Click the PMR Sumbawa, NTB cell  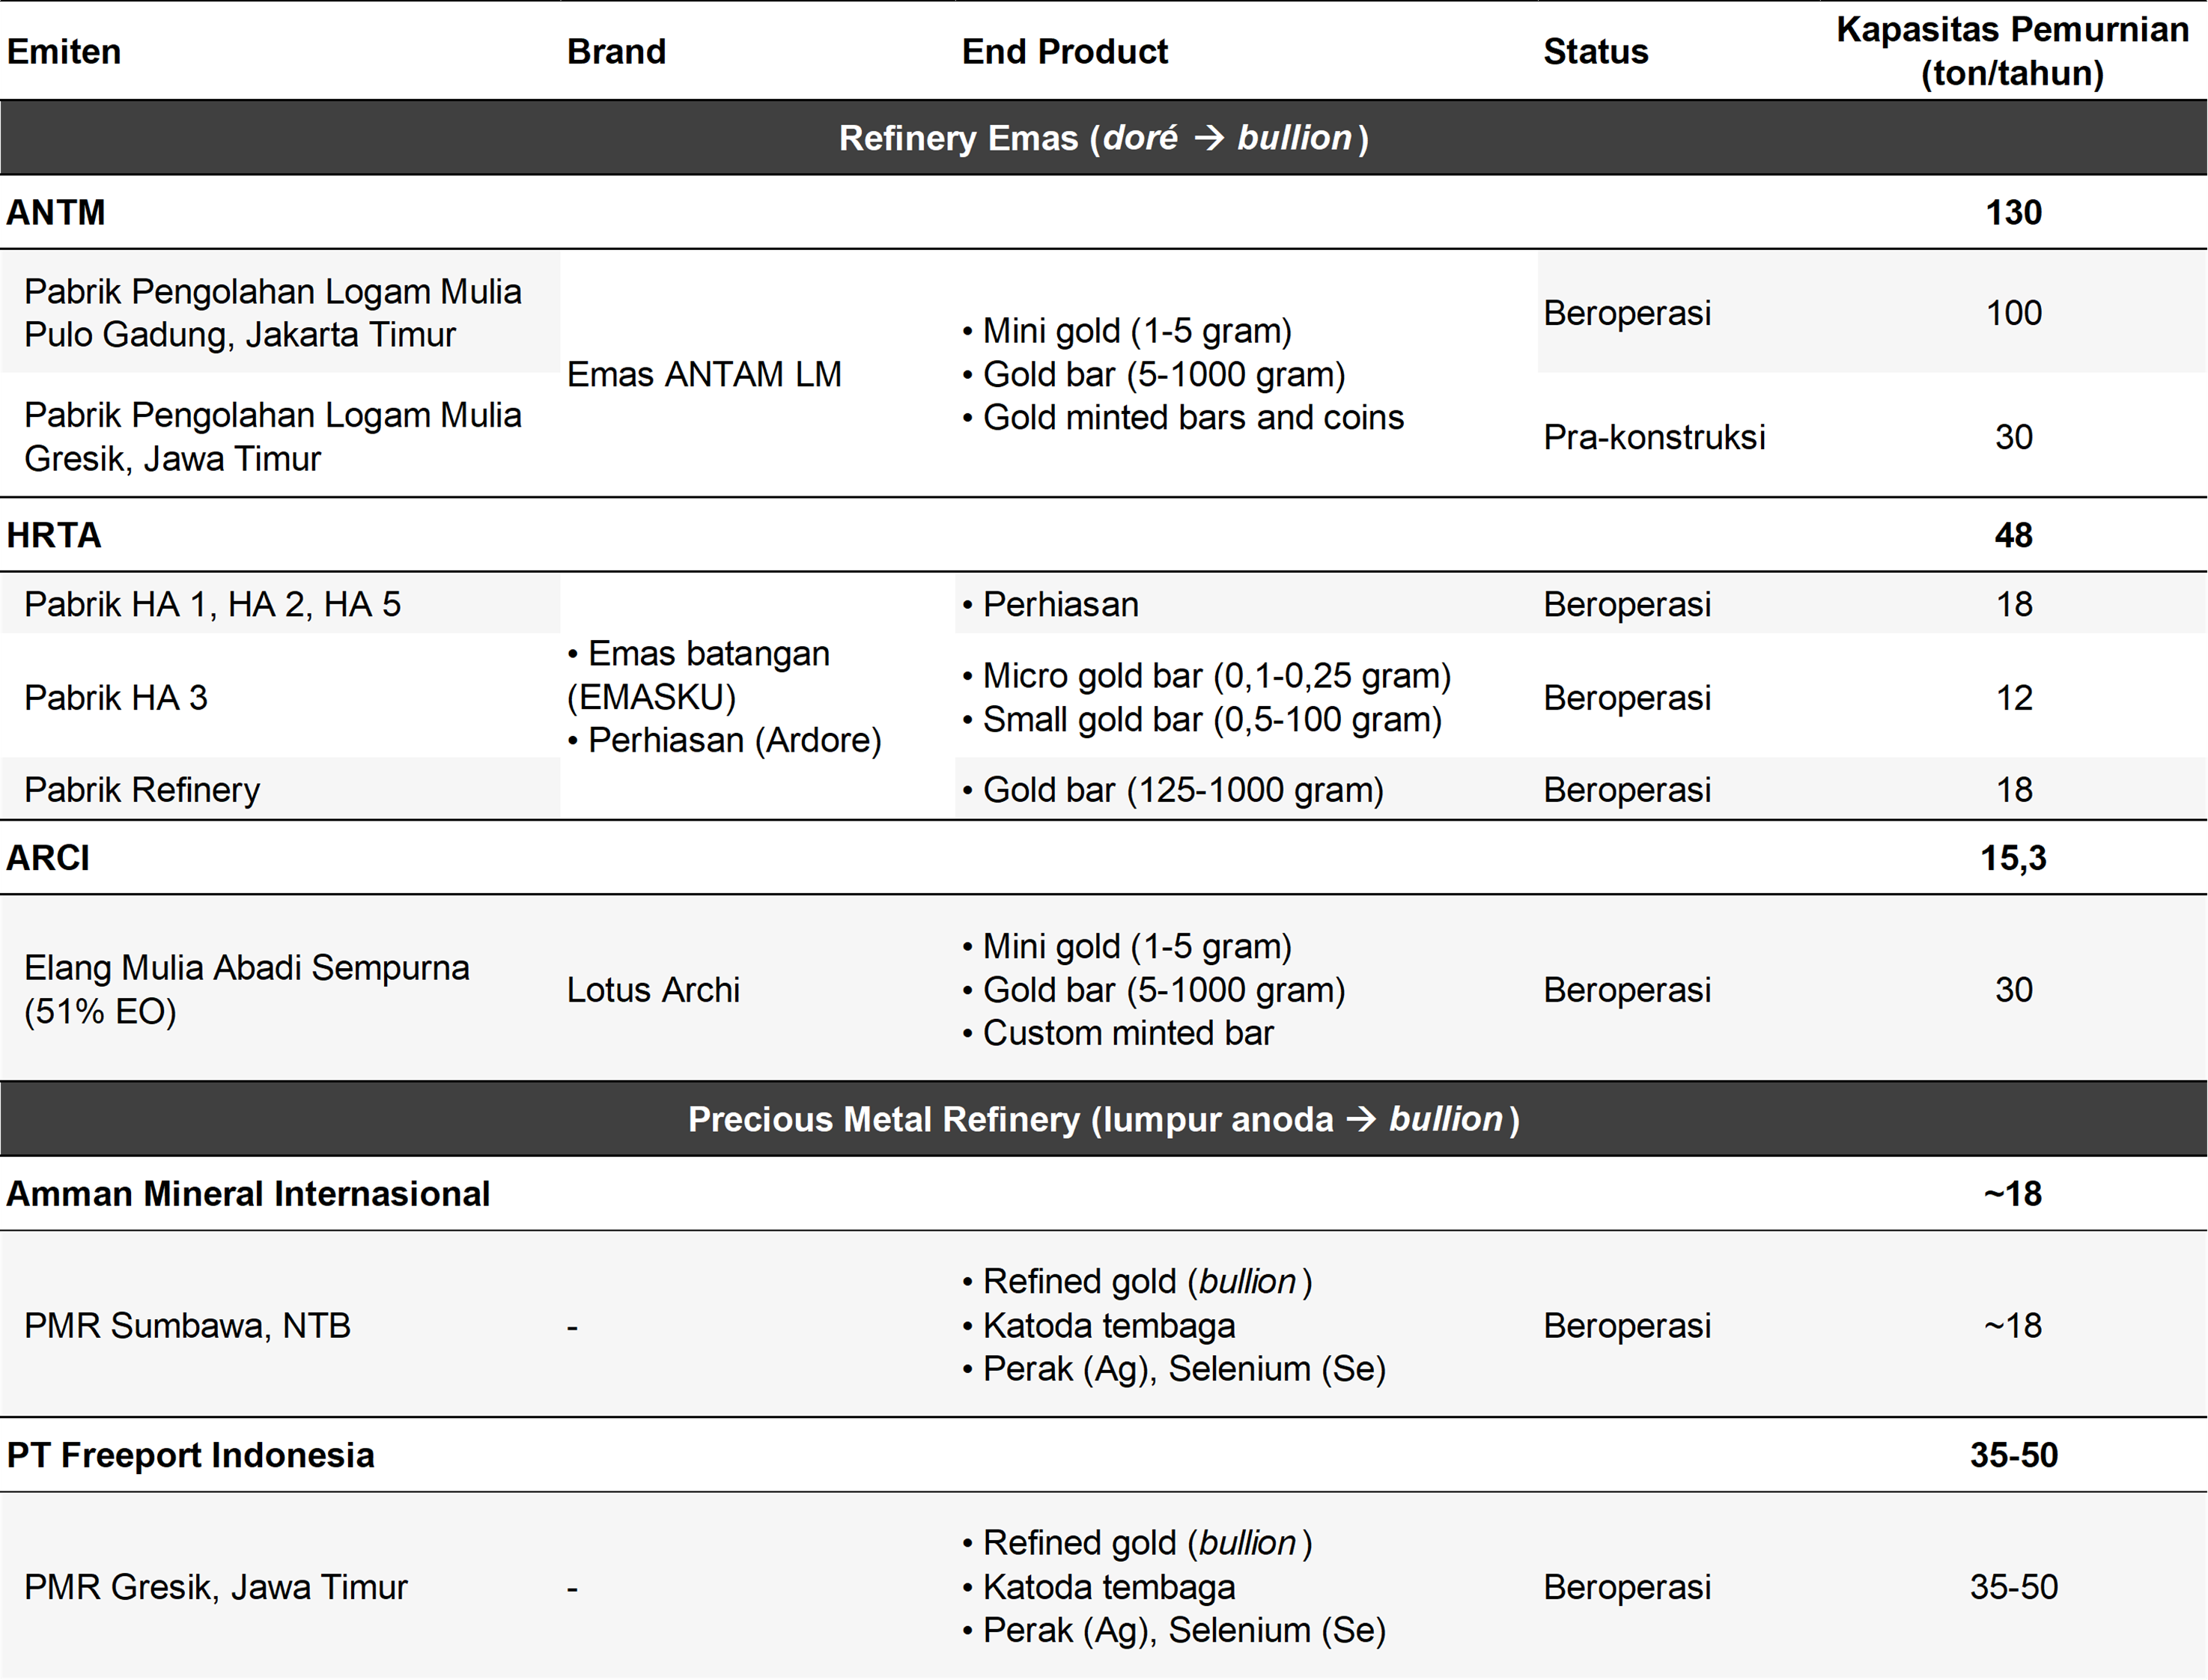tap(187, 1326)
